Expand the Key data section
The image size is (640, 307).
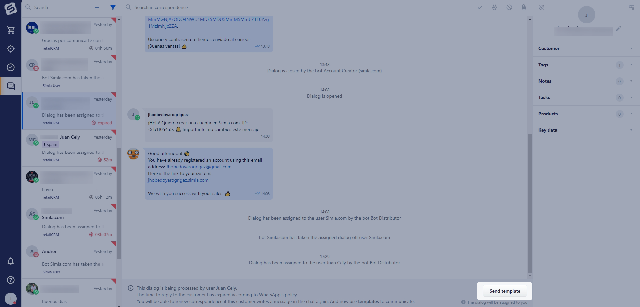(x=586, y=130)
